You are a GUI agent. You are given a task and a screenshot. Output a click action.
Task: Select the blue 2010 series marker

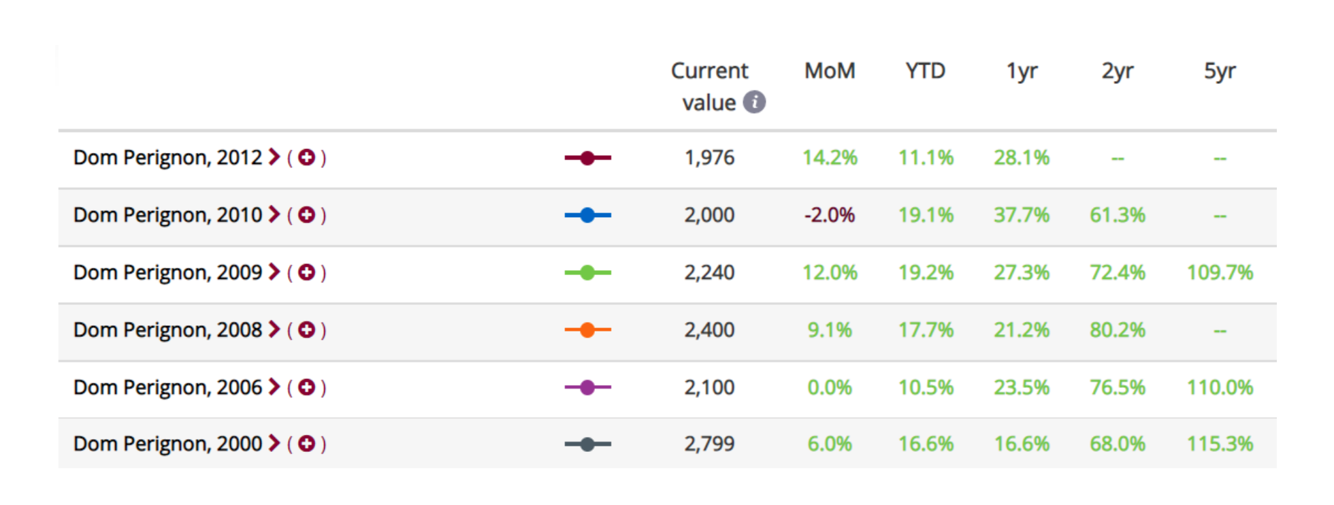pyautogui.click(x=588, y=215)
